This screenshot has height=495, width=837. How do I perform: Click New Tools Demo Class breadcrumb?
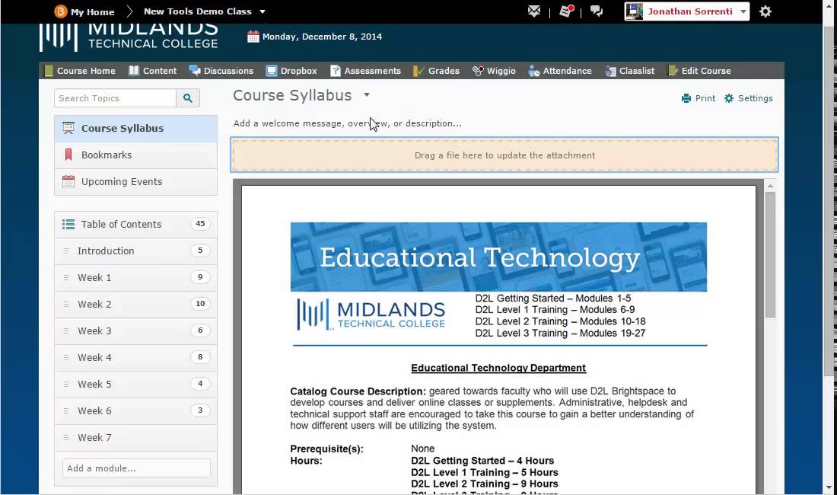tap(198, 11)
